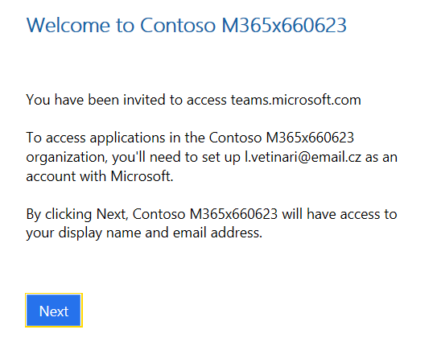Click the l.vetinari@email.cz email address
This screenshot has height=338, width=437.
(x=303, y=157)
